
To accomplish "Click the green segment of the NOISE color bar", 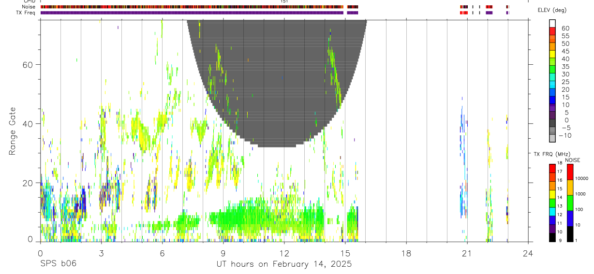I will point(570,203).
